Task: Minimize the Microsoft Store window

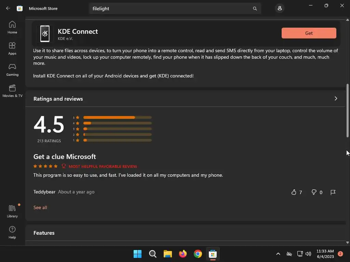Action: pyautogui.click(x=310, y=5)
